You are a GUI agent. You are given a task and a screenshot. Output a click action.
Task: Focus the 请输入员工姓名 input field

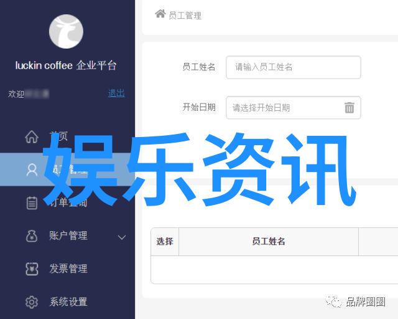point(293,67)
